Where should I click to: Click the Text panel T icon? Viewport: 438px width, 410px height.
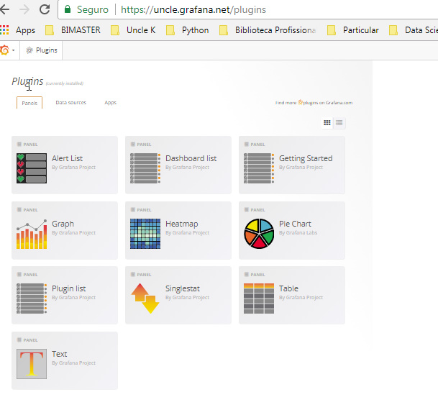click(32, 364)
